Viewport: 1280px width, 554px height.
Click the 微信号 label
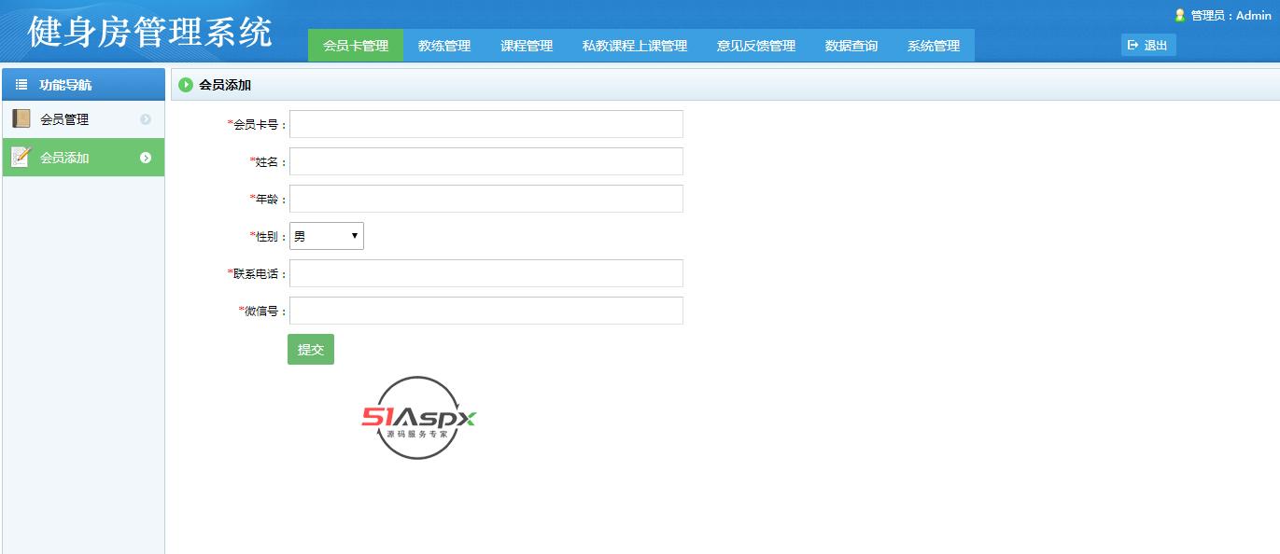pos(263,311)
